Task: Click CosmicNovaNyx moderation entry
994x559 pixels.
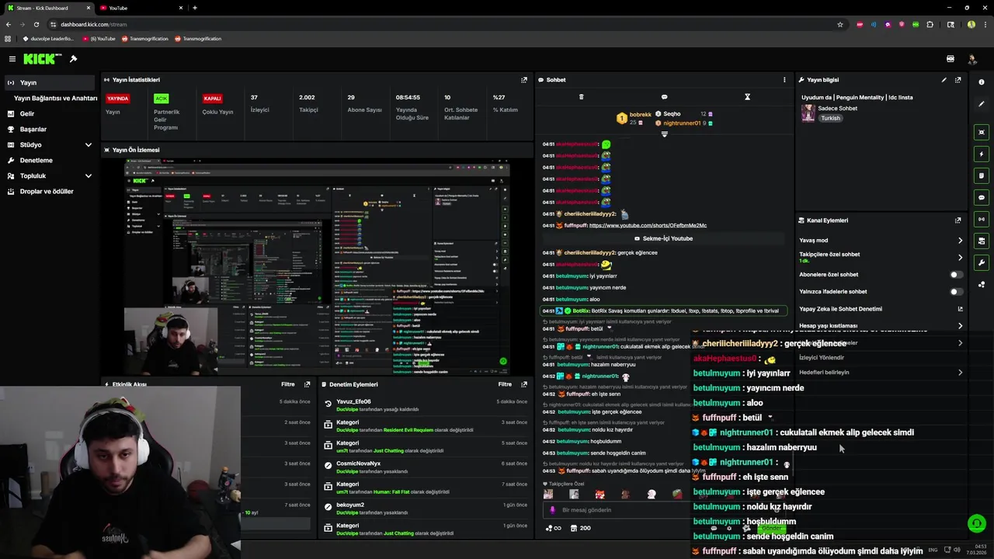Action: click(426, 467)
